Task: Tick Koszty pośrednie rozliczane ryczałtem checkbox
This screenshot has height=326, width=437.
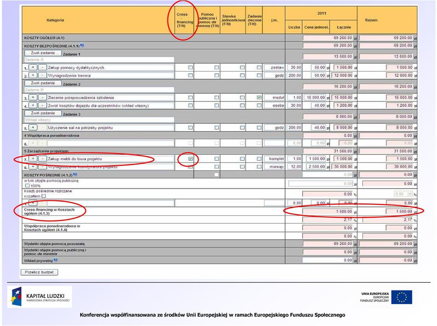Action: 44,196
